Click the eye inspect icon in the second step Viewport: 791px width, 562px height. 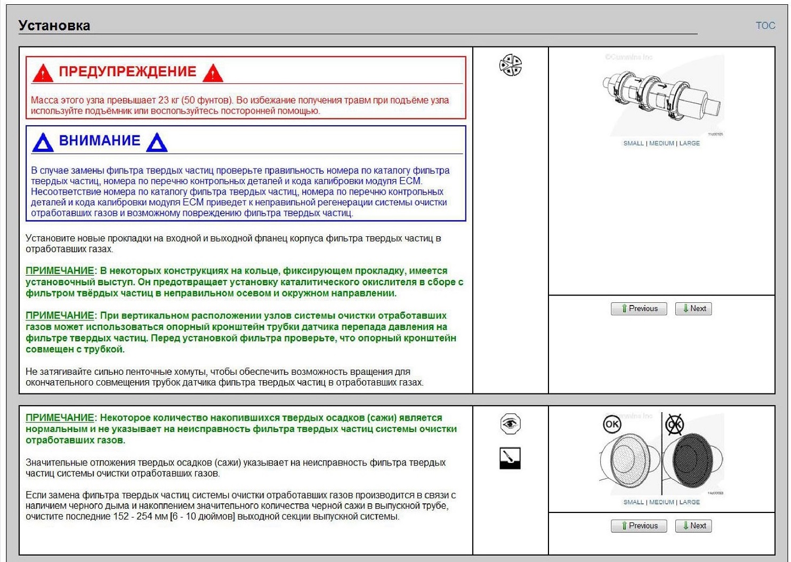pyautogui.click(x=510, y=424)
